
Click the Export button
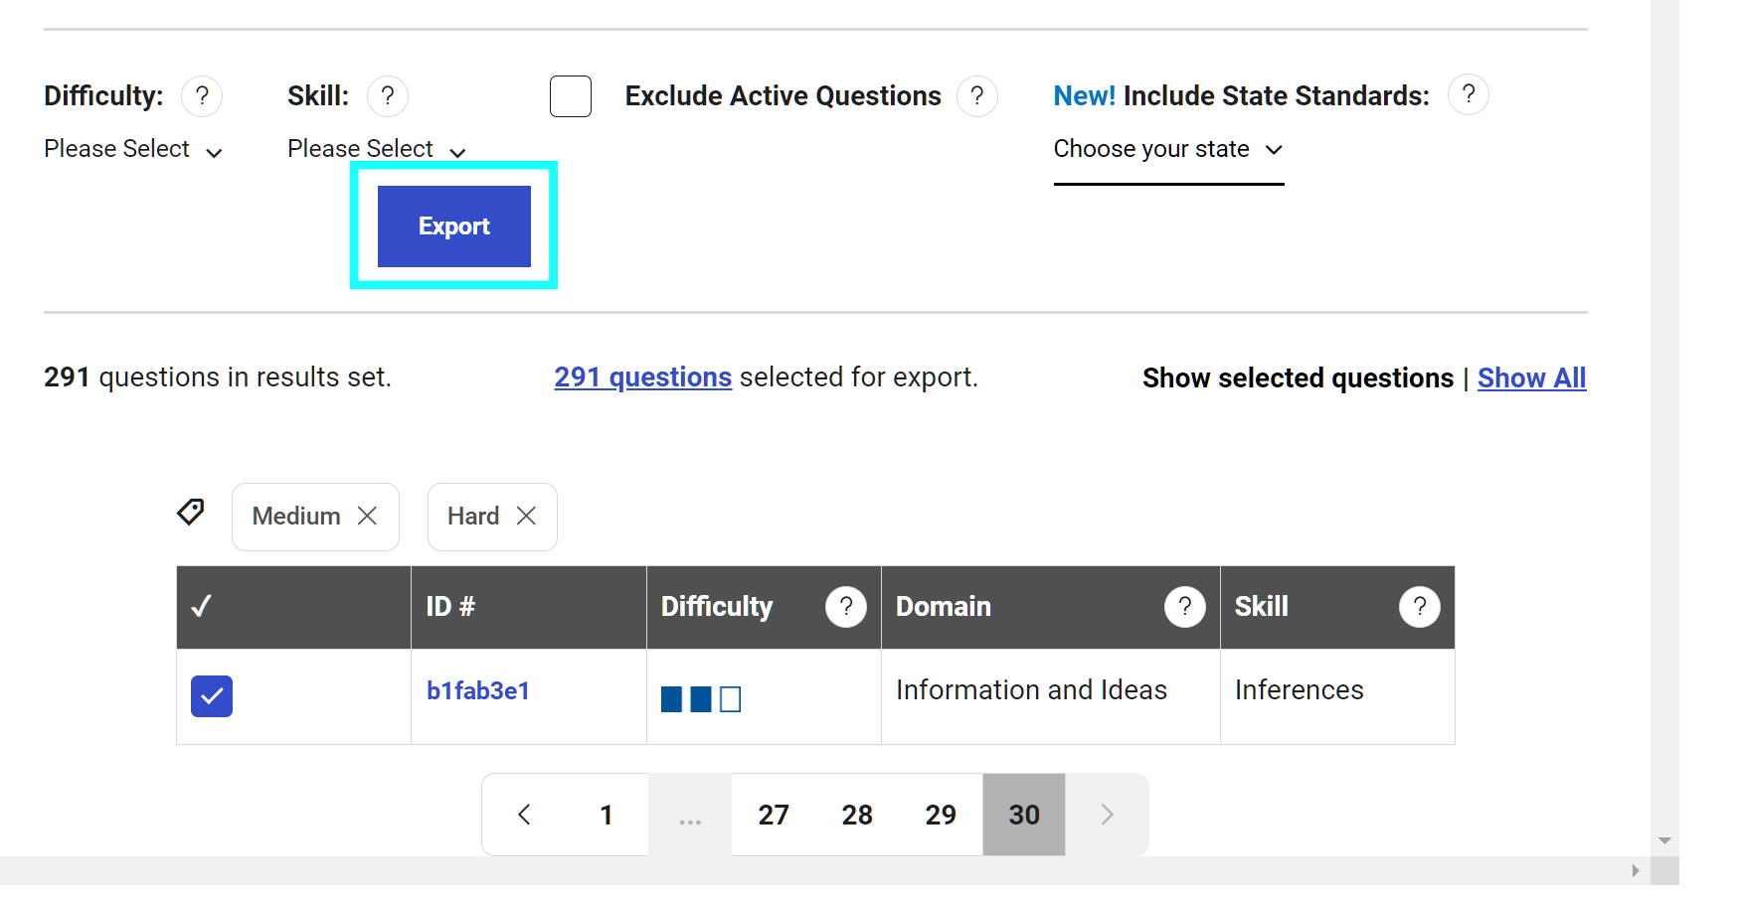453,225
